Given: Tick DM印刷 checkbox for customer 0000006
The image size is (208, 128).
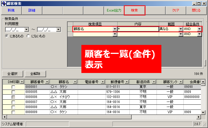Looking at the screenshot, I should [x=13, y=97].
